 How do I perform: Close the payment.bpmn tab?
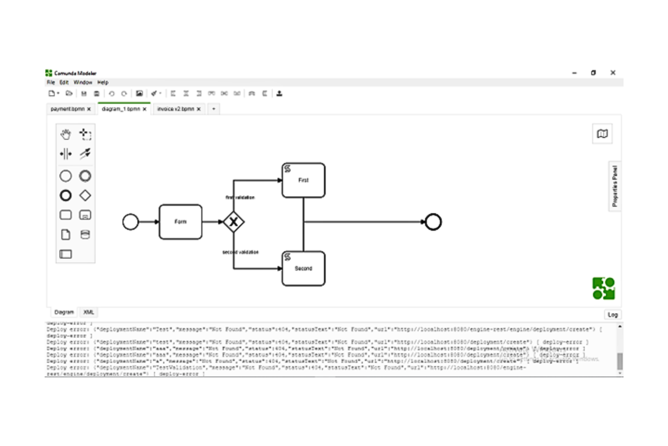pyautogui.click(x=89, y=109)
